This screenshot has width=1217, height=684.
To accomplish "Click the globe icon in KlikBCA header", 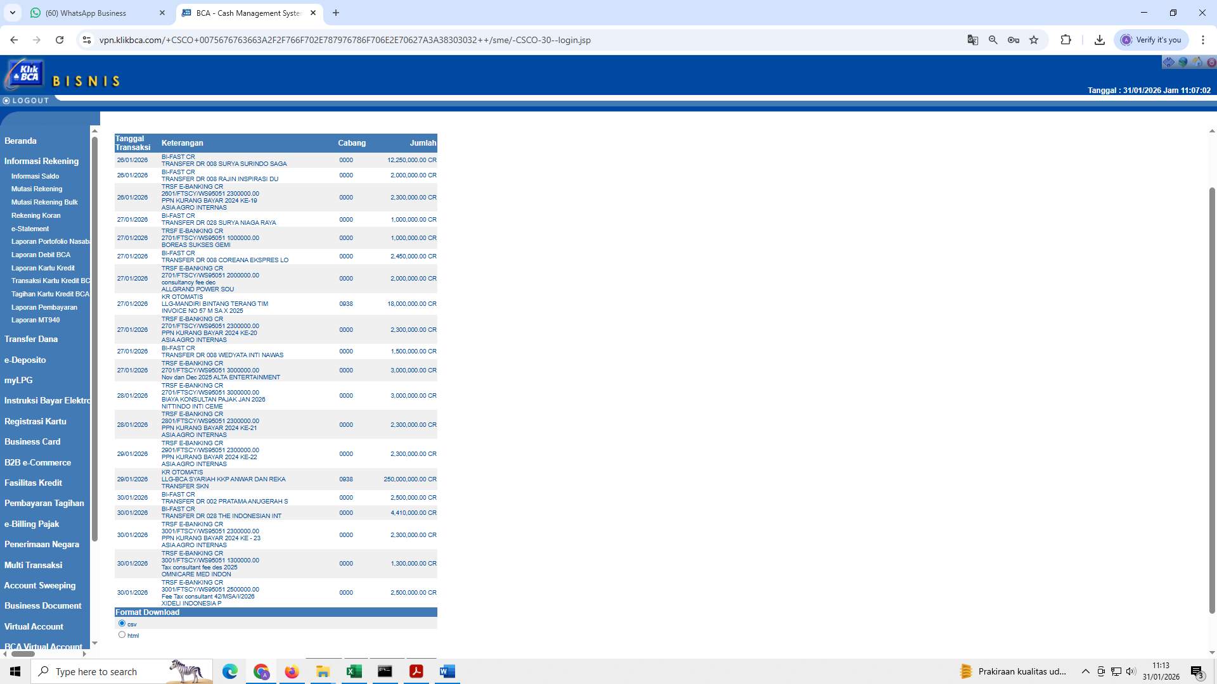I will click(x=1183, y=62).
